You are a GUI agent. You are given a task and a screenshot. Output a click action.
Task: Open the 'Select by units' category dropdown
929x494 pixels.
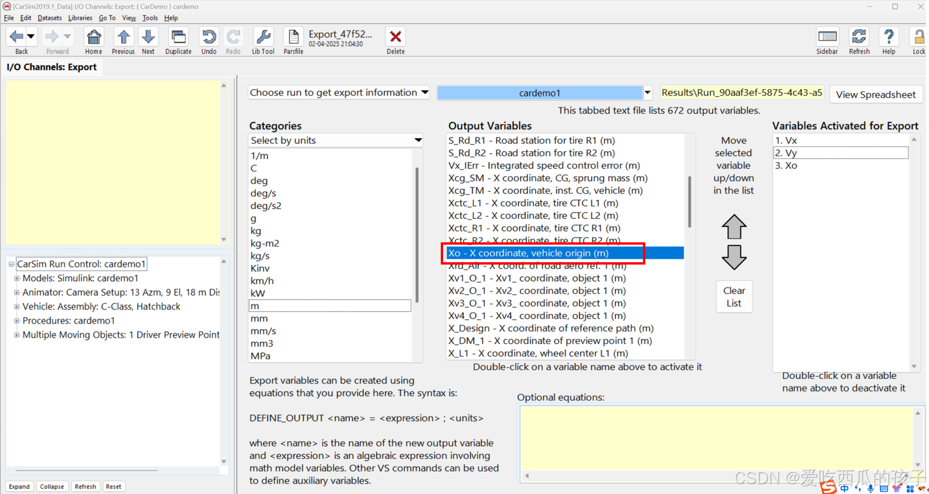coord(336,140)
